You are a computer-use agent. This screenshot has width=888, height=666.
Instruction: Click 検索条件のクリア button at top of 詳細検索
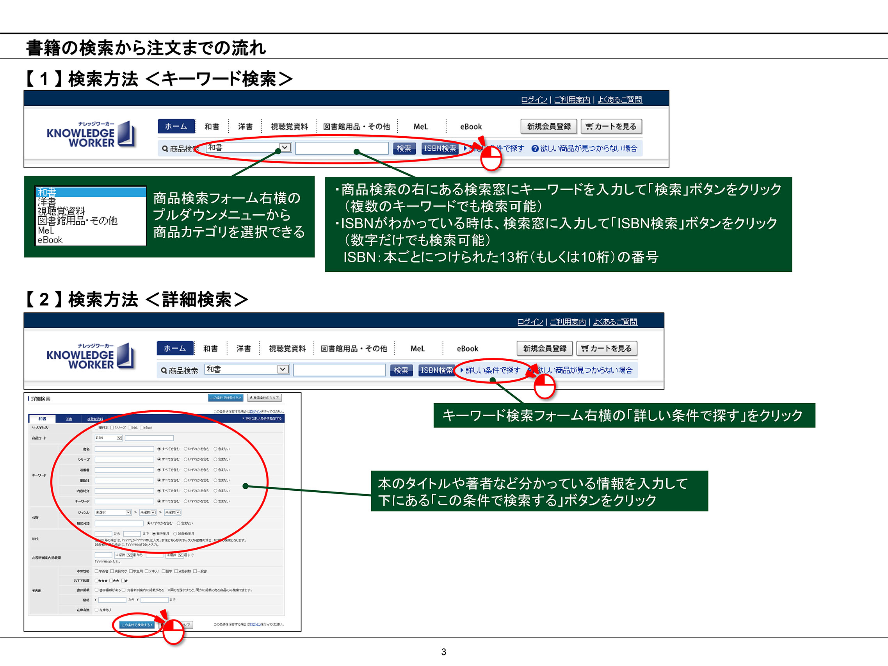click(x=265, y=398)
